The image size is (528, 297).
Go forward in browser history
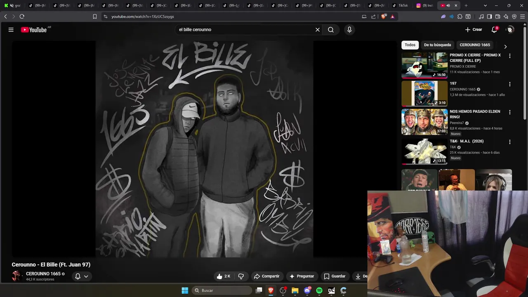click(14, 16)
